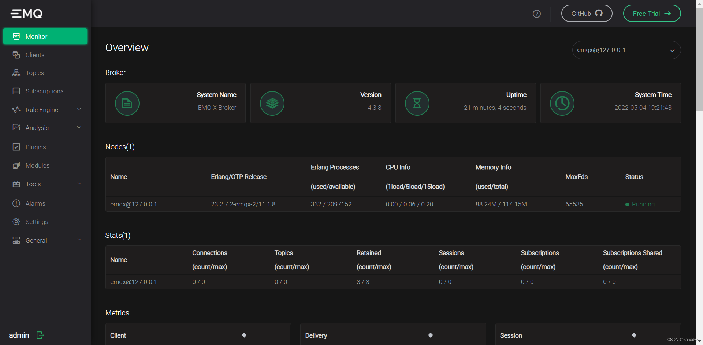Image resolution: width=703 pixels, height=345 pixels.
Task: Go to the Subscriptions page
Action: [44, 91]
